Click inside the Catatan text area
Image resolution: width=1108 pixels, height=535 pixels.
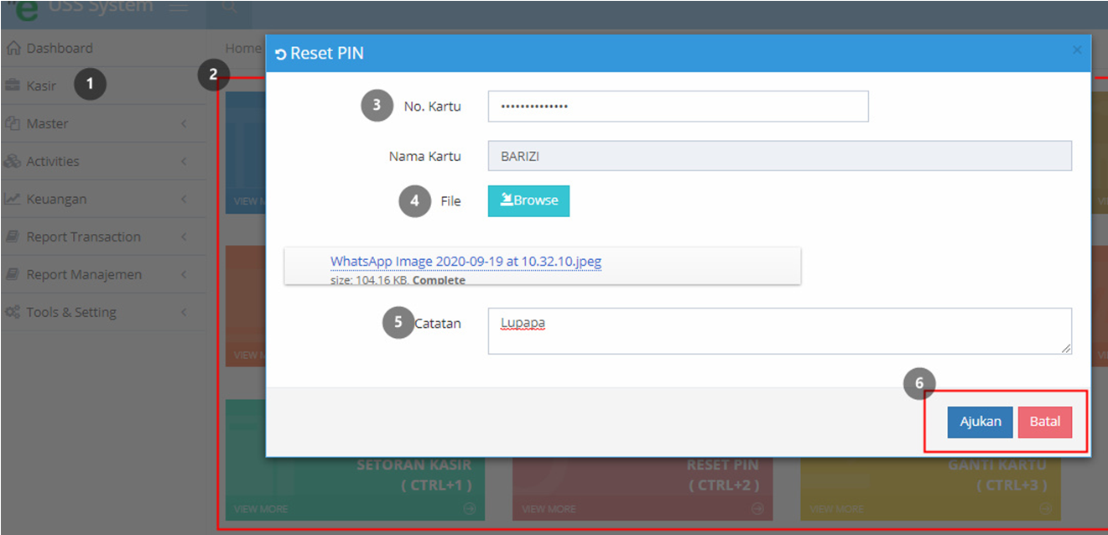[x=780, y=331]
